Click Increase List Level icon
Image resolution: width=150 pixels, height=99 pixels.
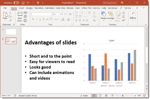coord(80,16)
